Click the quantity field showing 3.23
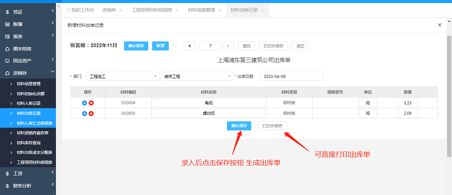Screen dimensions: 452x195 407,103
